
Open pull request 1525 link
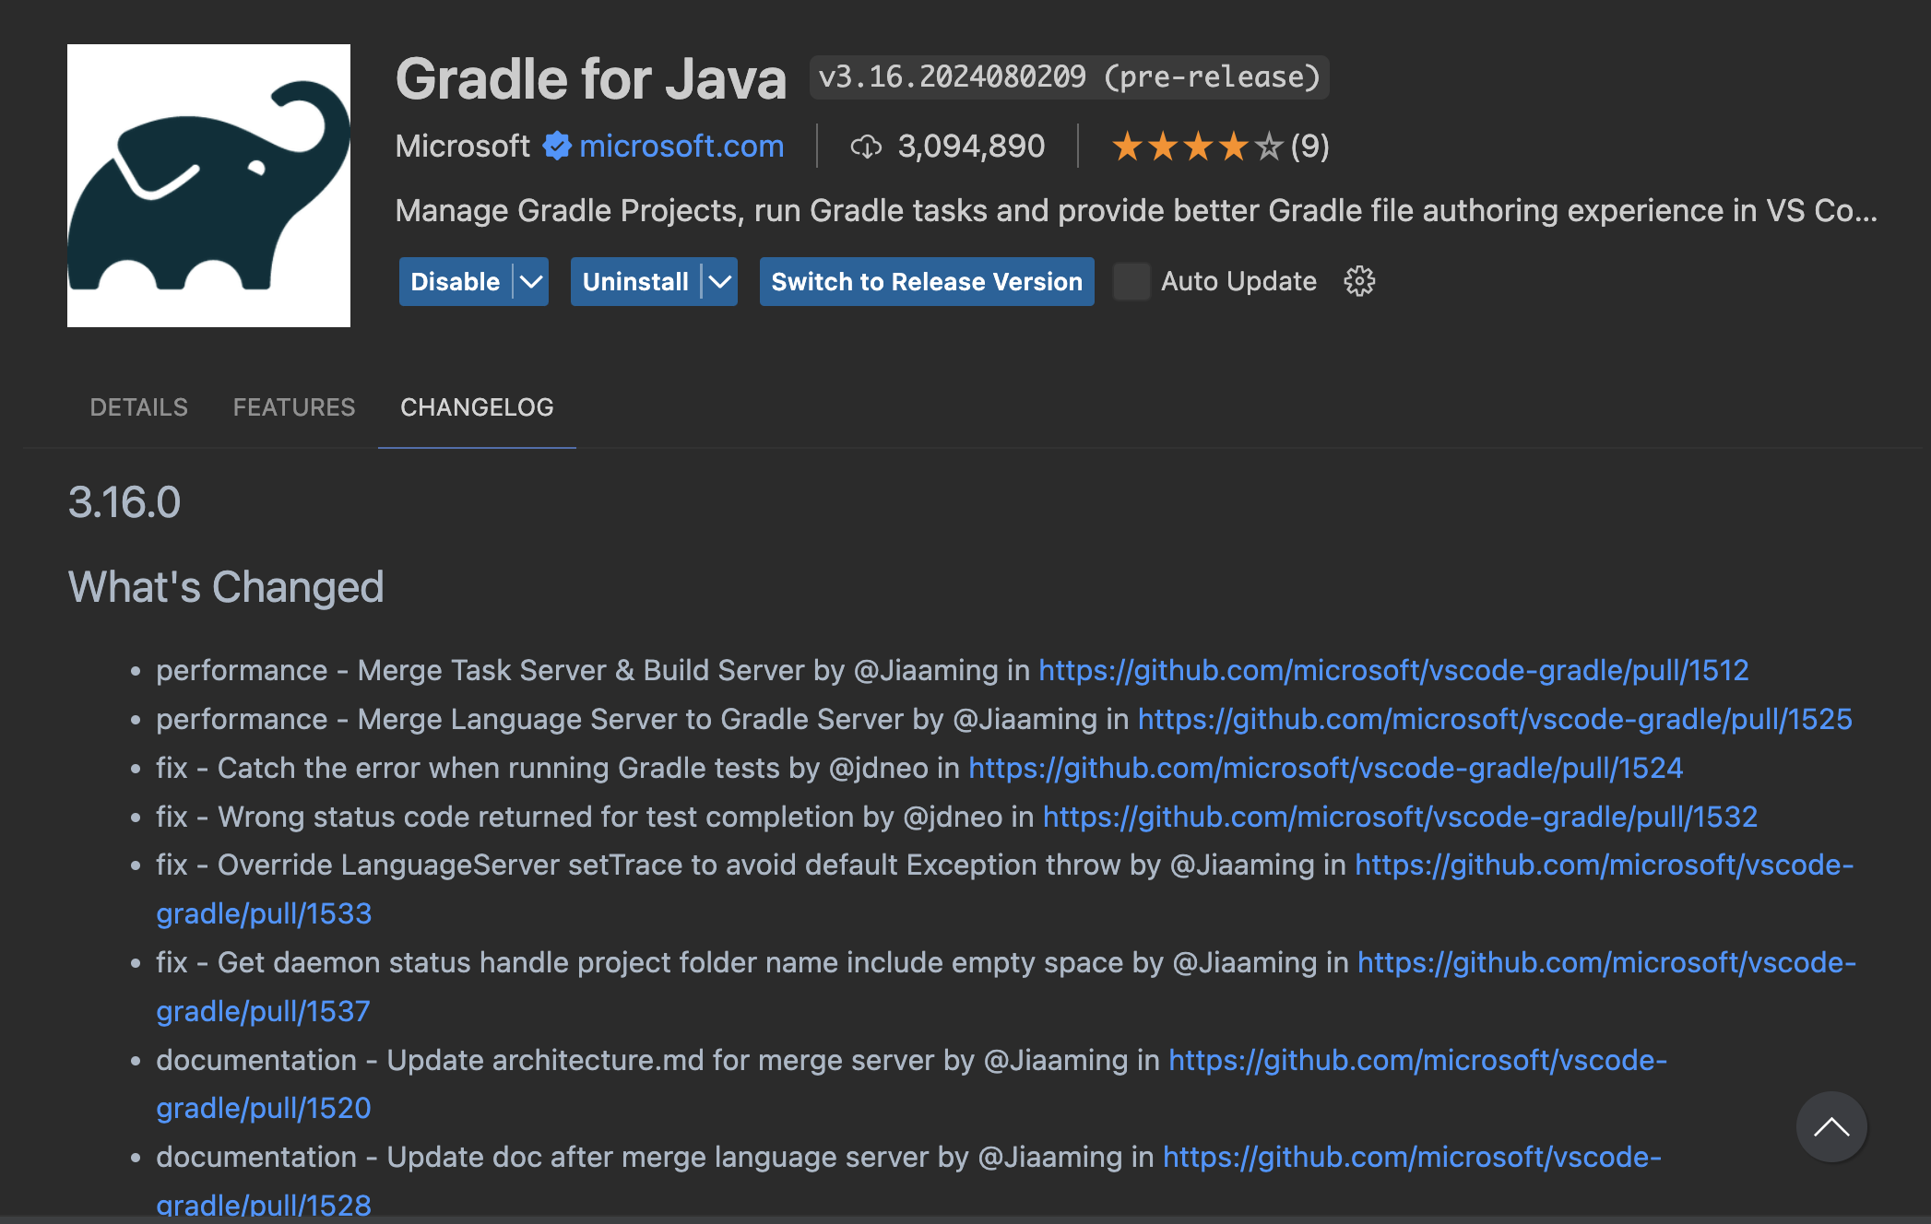point(1494,719)
